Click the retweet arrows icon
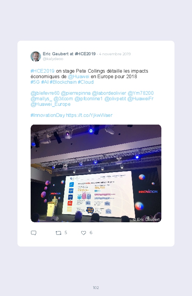This screenshot has height=296, width=192. (x=58, y=233)
